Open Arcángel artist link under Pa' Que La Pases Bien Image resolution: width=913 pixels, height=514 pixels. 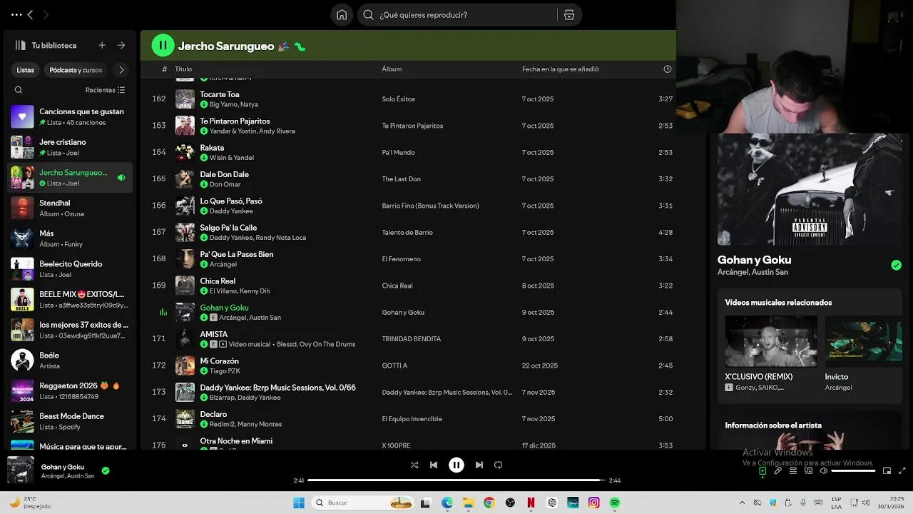coord(223,264)
